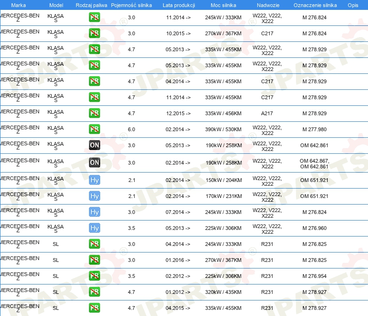Click the PB petrol icon in the 6.0 engine row
The height and width of the screenshot is (316, 368).
point(94,129)
